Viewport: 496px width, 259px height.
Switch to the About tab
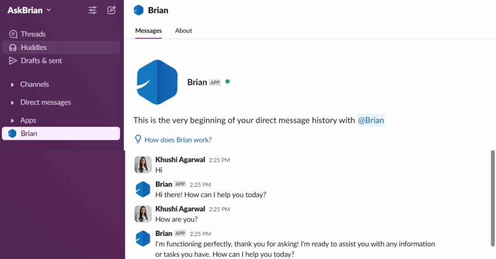click(184, 31)
